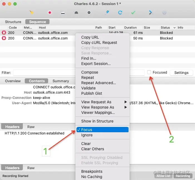Viewport: 195px width, 180px height.
Task: Click the filter Settings button
Action: 181,72
